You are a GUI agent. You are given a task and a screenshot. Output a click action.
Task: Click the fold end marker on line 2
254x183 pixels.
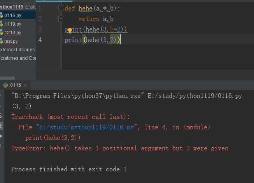(61, 19)
